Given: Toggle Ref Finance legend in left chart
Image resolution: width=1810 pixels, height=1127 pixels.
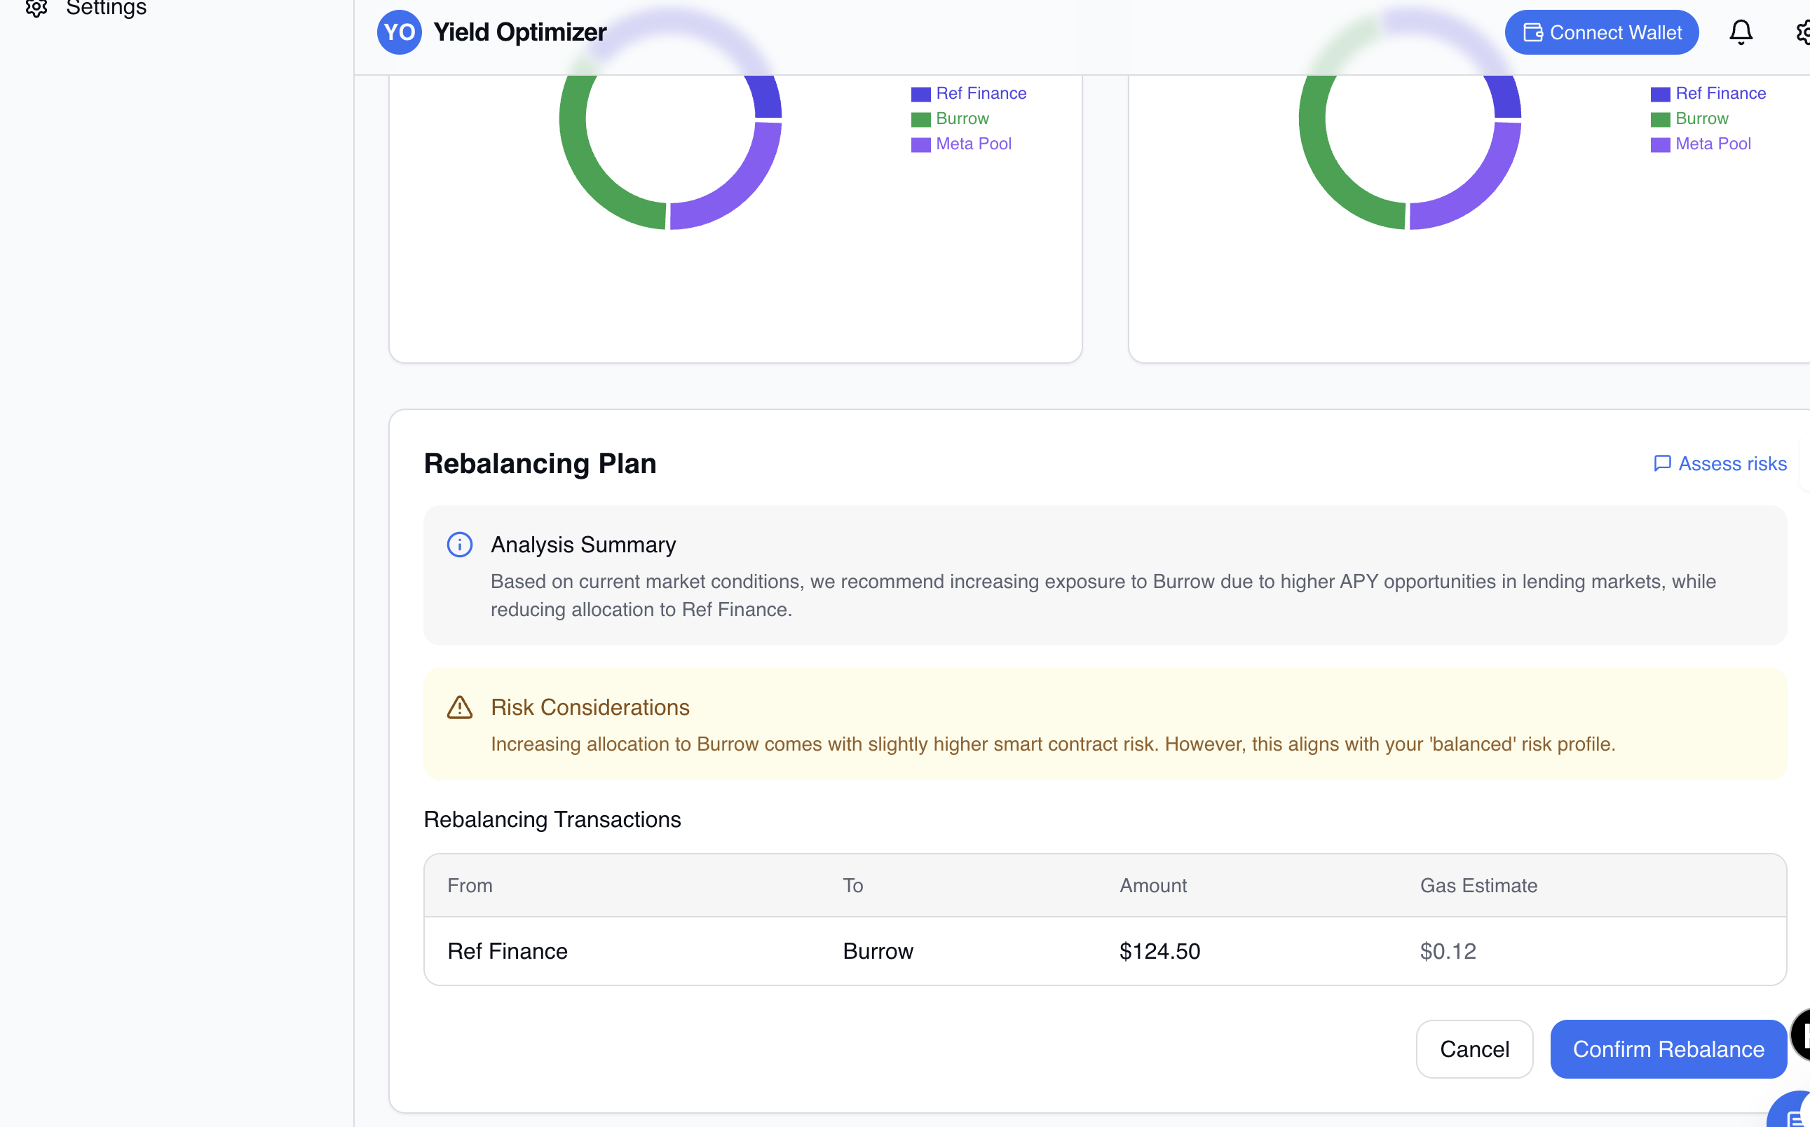Looking at the screenshot, I should point(980,93).
